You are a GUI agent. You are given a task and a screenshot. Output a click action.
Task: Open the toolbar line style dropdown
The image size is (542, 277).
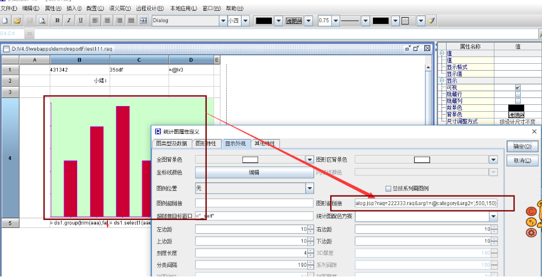[x=366, y=21]
